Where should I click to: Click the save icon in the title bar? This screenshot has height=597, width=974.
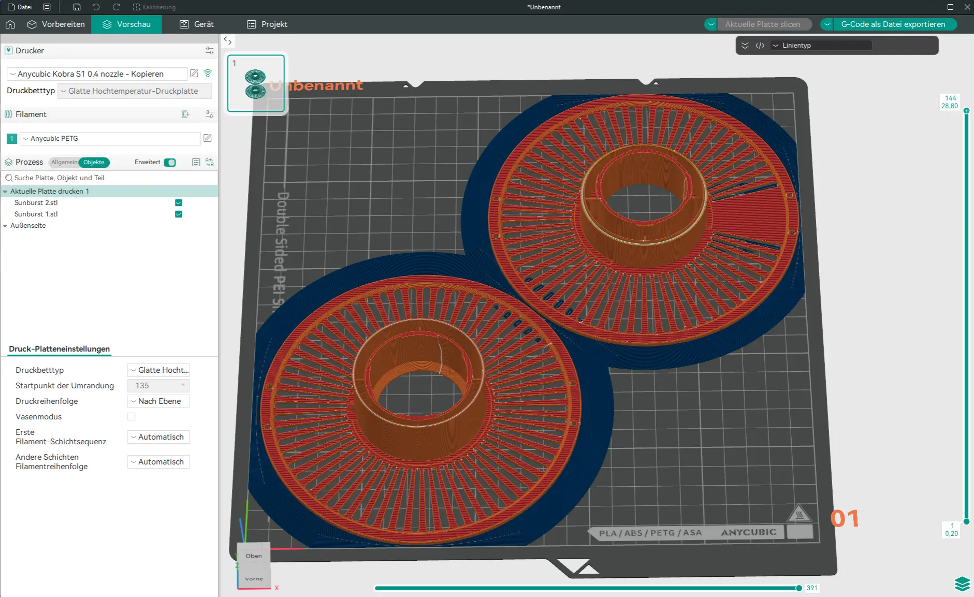[77, 7]
